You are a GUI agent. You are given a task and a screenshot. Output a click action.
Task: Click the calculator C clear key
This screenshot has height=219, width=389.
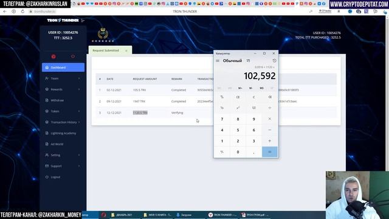[x=254, y=97]
